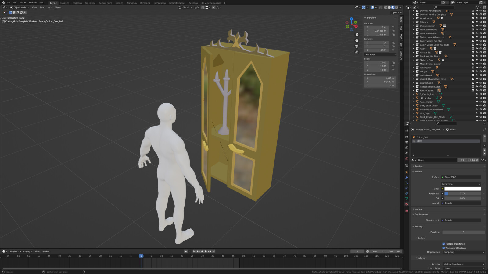Open the Object Constraints tab icon
Viewport: 488px width, 274px height.
pyautogui.click(x=407, y=193)
